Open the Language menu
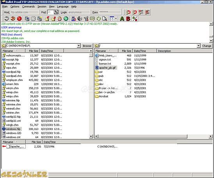Image resolution: width=214 pixels, height=178 pixels. click(x=63, y=7)
